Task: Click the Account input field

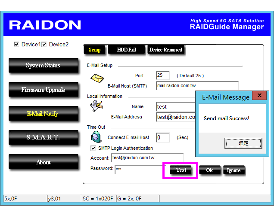Action: 147,158
